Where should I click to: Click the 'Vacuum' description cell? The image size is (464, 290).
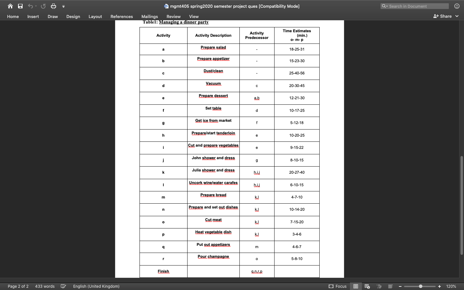(x=213, y=86)
